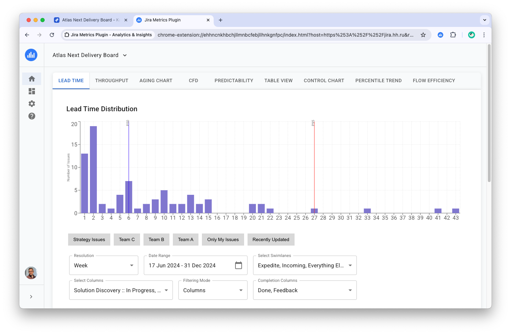Go forward with the browser forward arrow

coord(39,35)
